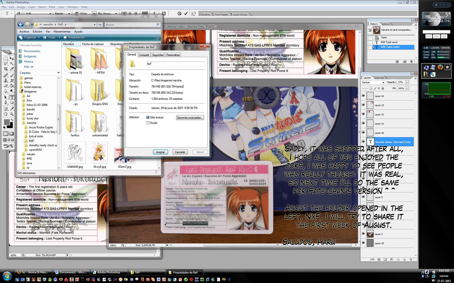Image resolution: width=454 pixels, height=283 pixels.
Task: Open the Compartir tab in Propiedades
Action: 144,55
